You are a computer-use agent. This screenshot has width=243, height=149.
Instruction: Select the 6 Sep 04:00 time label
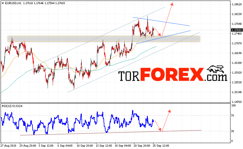click(x=65, y=145)
